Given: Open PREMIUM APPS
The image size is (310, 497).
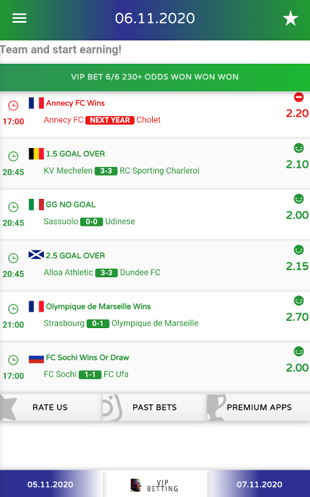Looking at the screenshot, I should pos(258,407).
